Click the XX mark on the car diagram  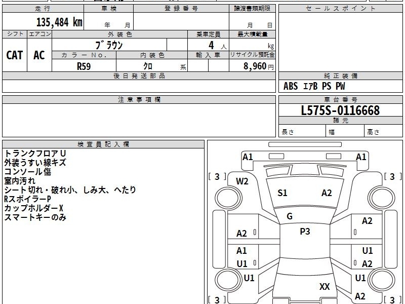pos(325,286)
